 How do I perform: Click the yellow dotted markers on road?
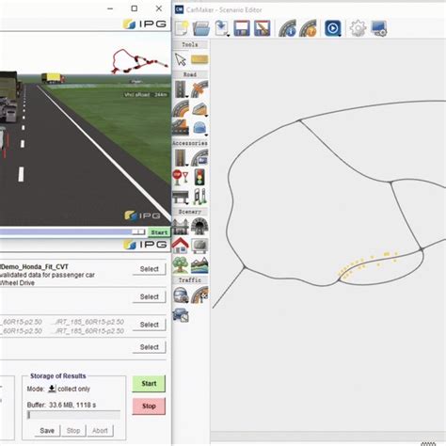click(369, 264)
